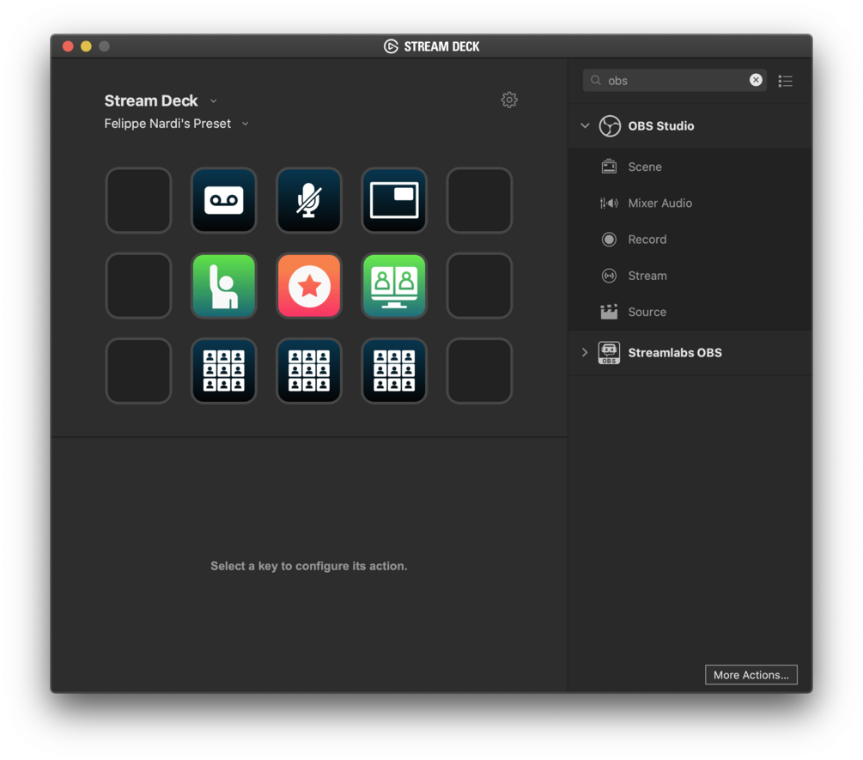The width and height of the screenshot is (863, 760).
Task: Select bottom-row participant grid key, middle column
Action: pyautogui.click(x=309, y=371)
